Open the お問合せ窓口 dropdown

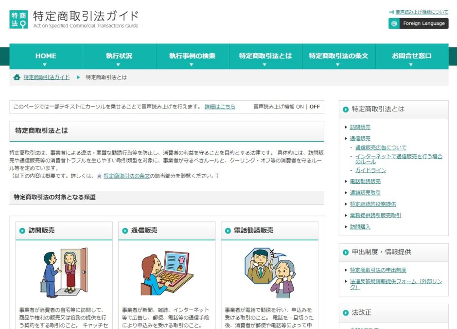410,56
